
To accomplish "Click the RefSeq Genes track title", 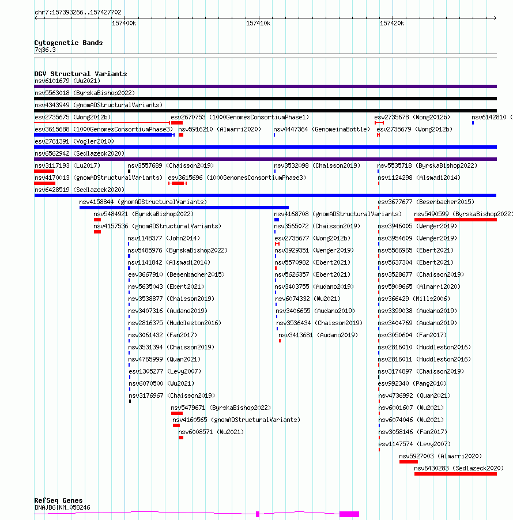I will click(x=58, y=500).
